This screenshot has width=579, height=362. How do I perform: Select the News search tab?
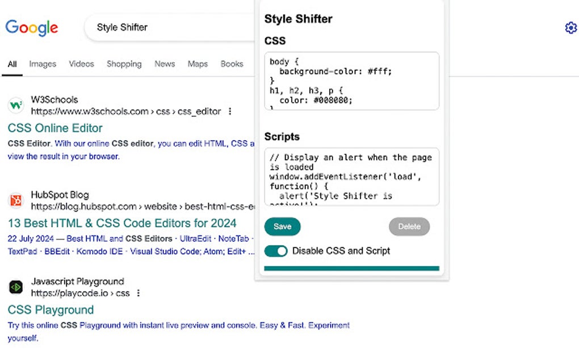165,64
